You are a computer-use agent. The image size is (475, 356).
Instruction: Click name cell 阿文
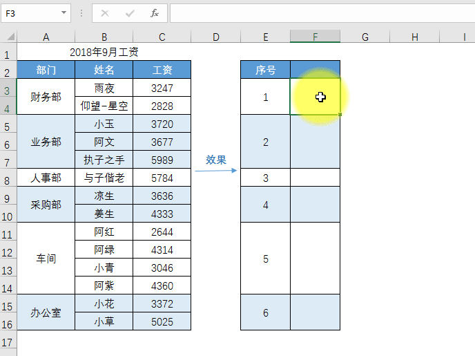104,142
